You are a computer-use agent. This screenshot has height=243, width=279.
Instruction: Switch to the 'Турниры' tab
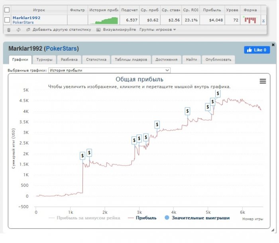pos(44,59)
